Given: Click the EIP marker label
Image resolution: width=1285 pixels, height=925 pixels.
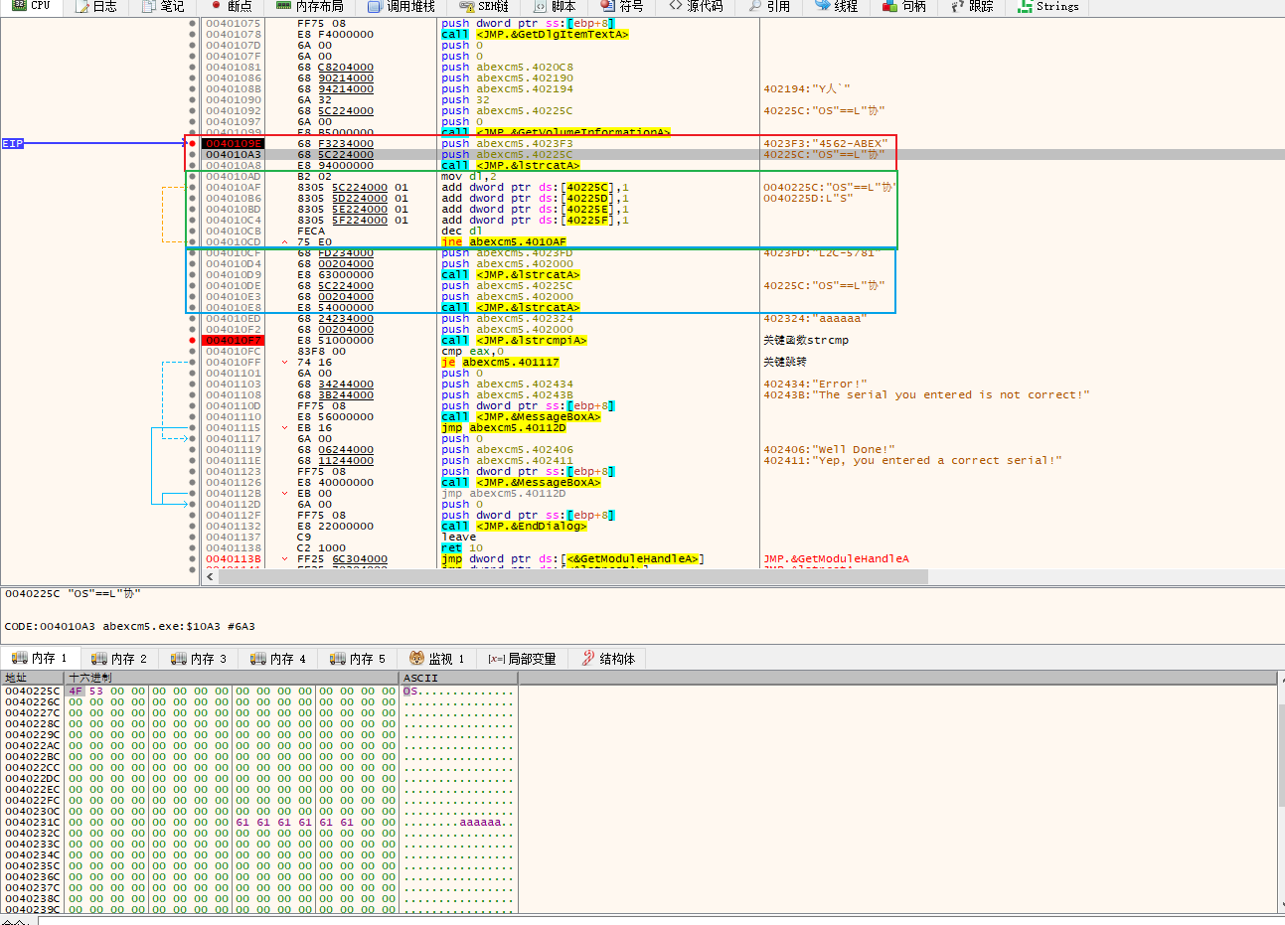Looking at the screenshot, I should pos(12,143).
